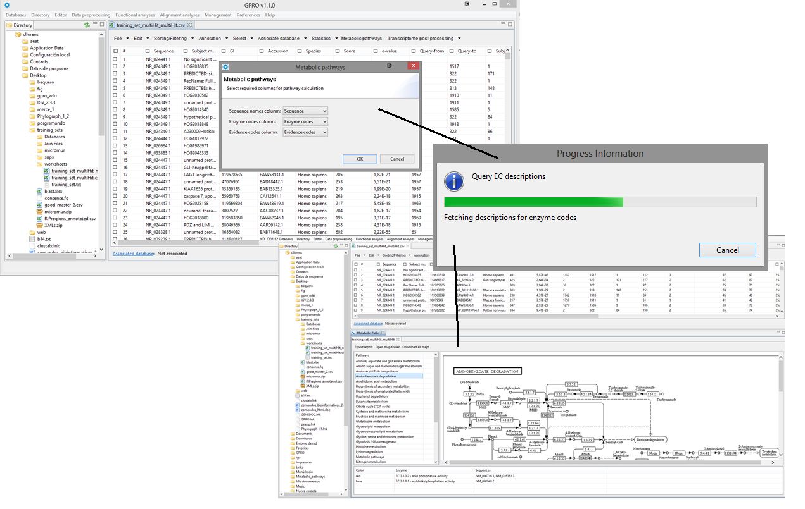Check the row 1 checkbox in table
Viewport: 805px width, 509px height.
coord(115,59)
